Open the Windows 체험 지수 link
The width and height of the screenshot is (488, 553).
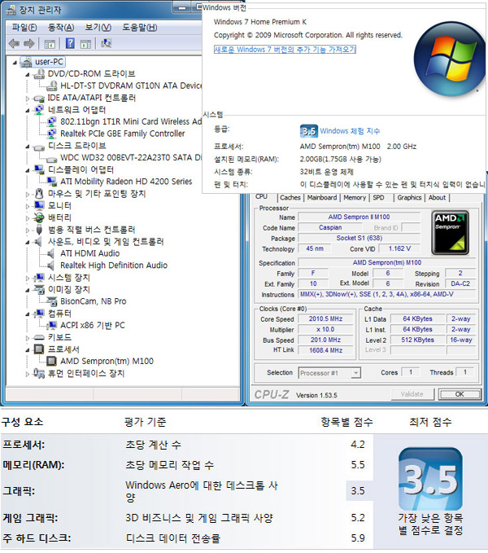coord(350,131)
